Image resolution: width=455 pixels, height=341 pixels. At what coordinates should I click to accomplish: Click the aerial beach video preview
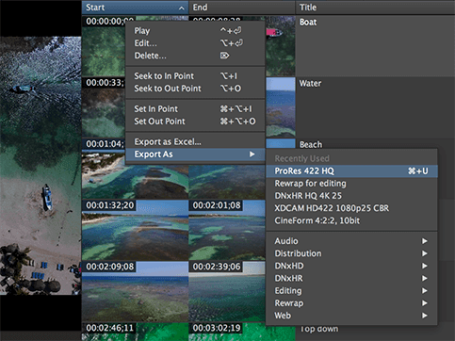pyautogui.click(x=41, y=166)
